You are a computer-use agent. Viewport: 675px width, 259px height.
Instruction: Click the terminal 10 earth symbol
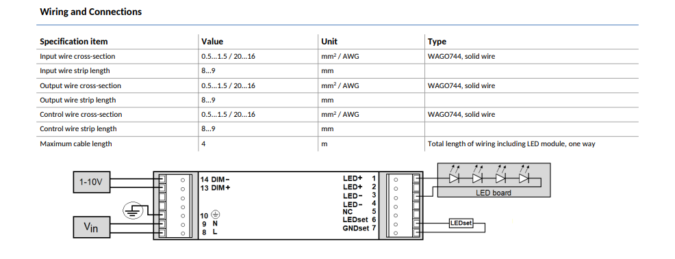click(216, 215)
